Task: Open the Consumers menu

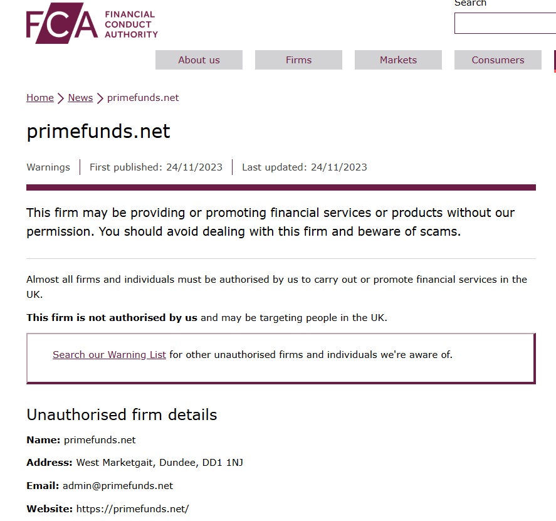Action: tap(498, 60)
